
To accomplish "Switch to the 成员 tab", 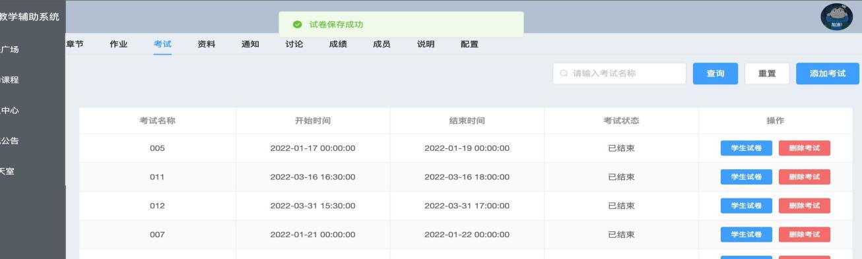I will pos(382,44).
